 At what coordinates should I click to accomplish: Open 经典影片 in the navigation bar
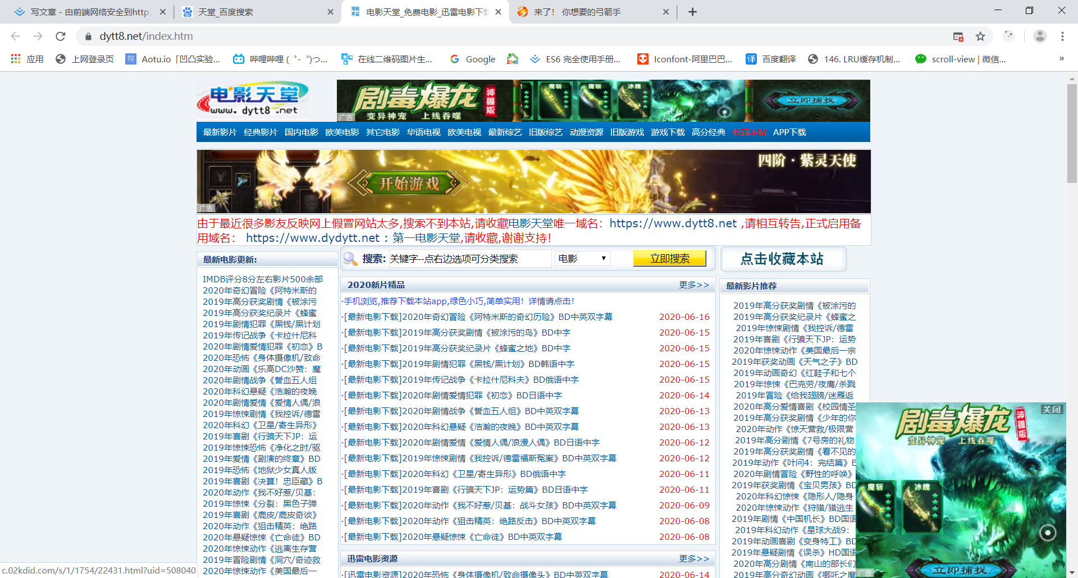[x=261, y=132]
